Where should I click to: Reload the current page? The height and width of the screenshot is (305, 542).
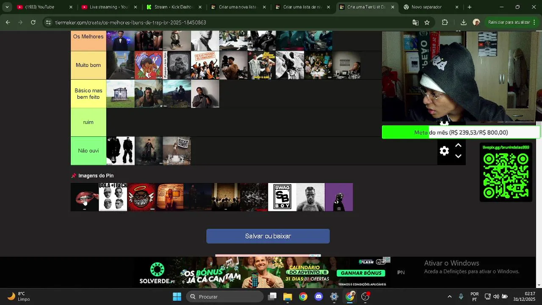point(33,22)
